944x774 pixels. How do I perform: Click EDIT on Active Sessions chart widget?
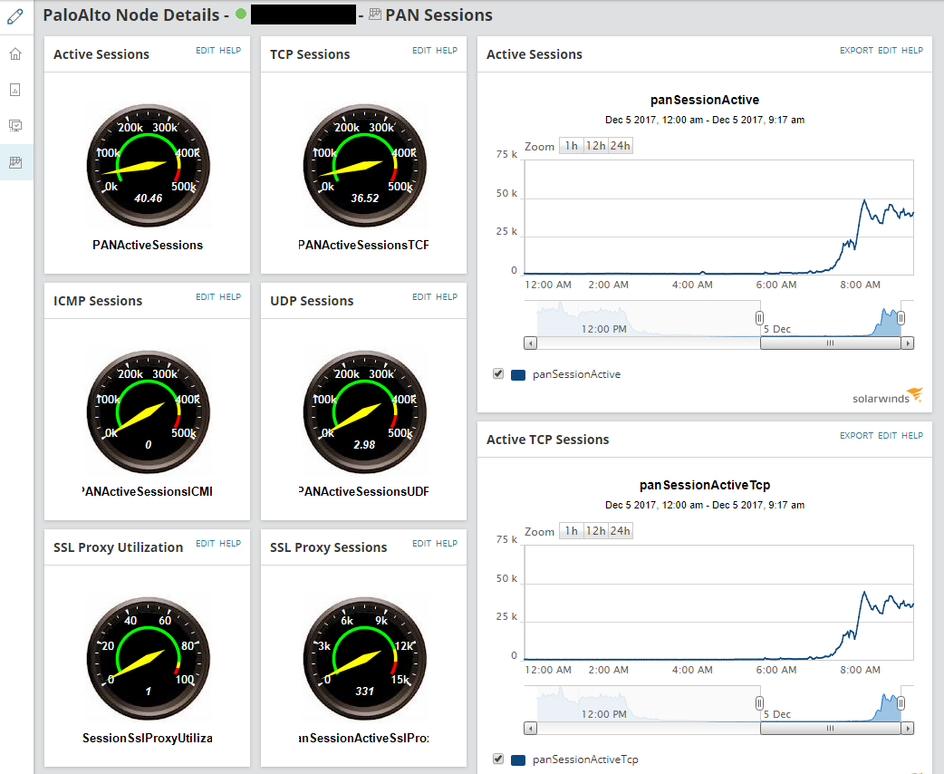click(888, 51)
